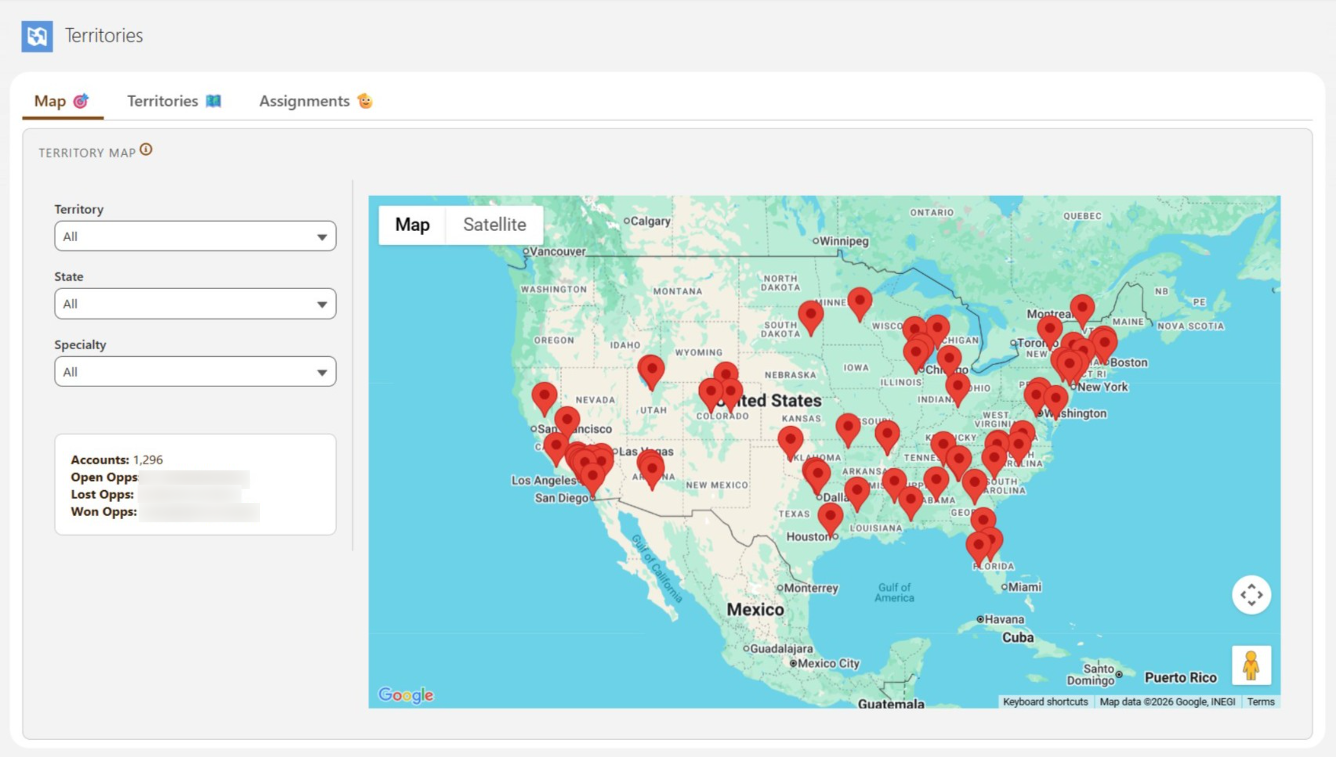Switch to the Territories tab
1336x757 pixels.
pyautogui.click(x=174, y=101)
